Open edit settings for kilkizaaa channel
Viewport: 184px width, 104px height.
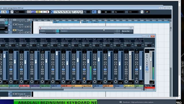pos(116,67)
